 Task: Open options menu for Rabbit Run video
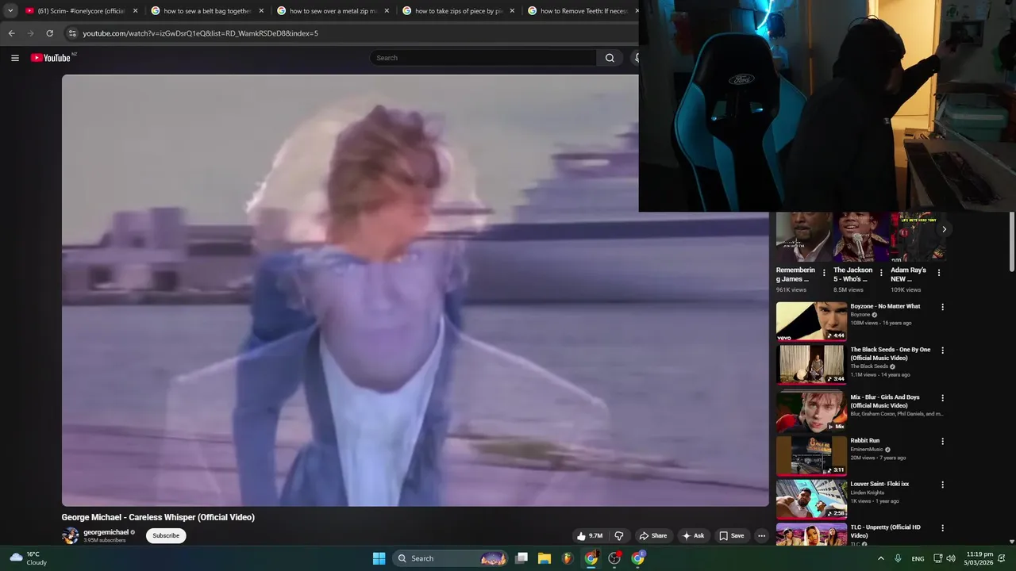click(x=943, y=441)
